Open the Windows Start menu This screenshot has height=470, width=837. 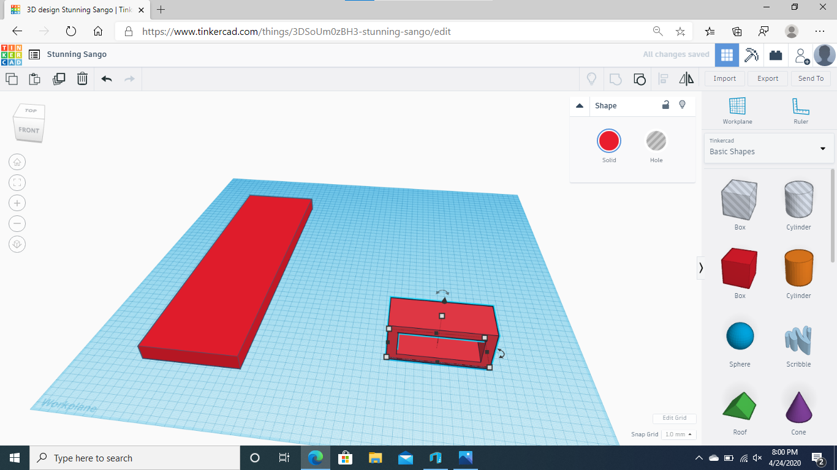[15, 458]
